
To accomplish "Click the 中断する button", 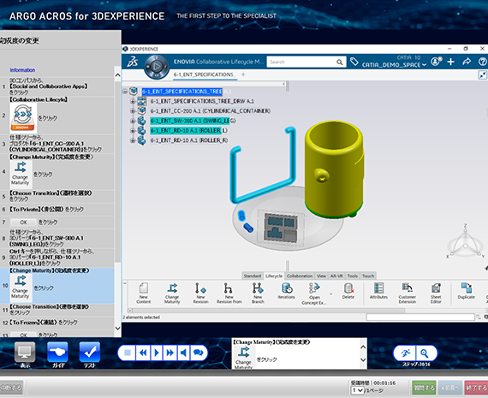I will pos(11,388).
